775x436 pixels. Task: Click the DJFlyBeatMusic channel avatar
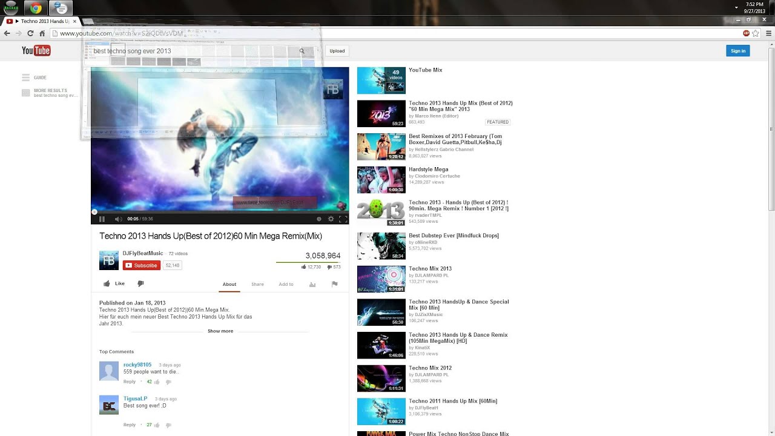[x=109, y=260]
